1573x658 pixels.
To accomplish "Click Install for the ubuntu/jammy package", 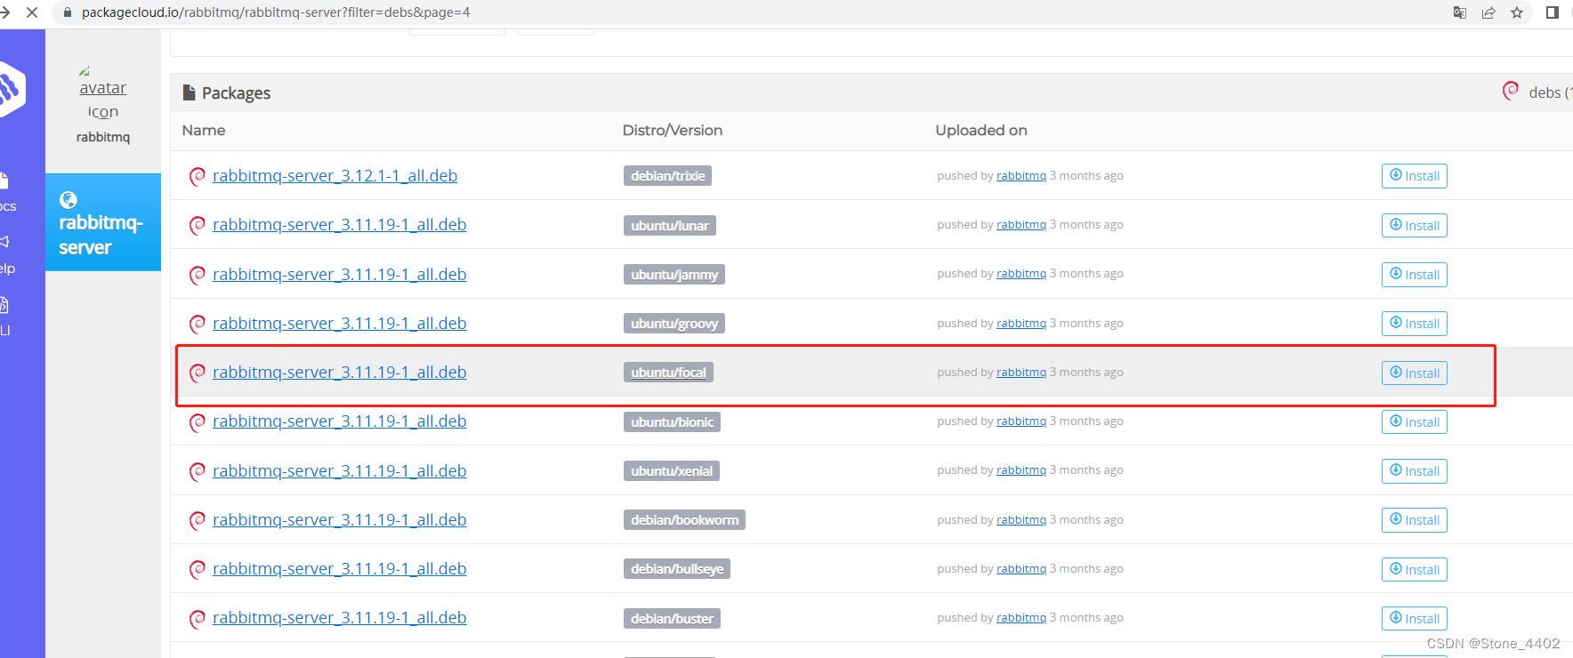I will 1414,275.
